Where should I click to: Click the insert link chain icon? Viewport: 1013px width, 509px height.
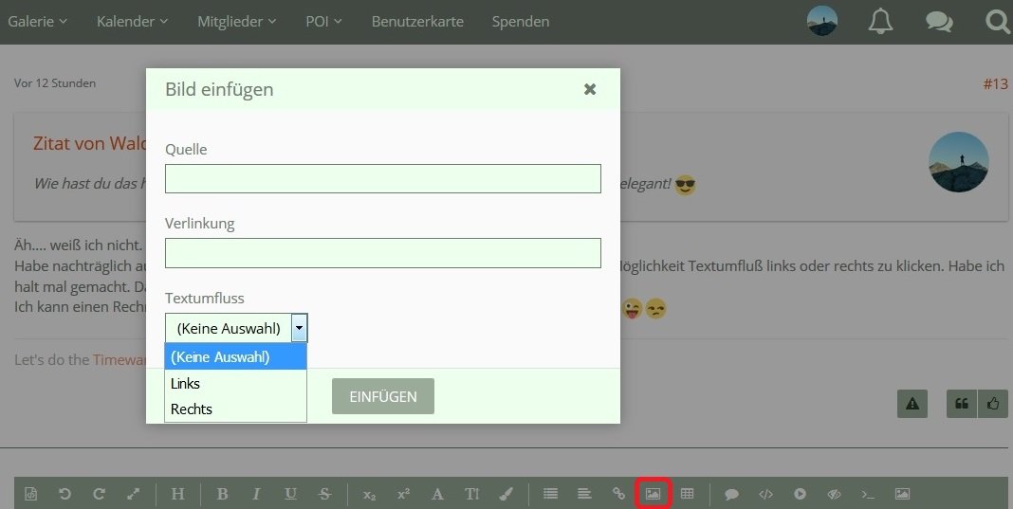[618, 494]
